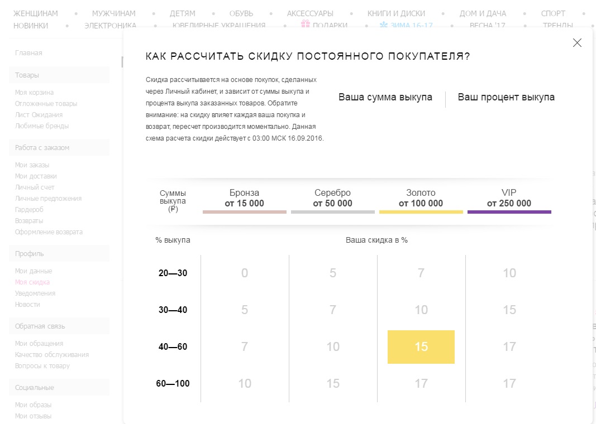Click the highlighted yellow 15 discount cell
The height and width of the screenshot is (424, 596).
(421, 347)
